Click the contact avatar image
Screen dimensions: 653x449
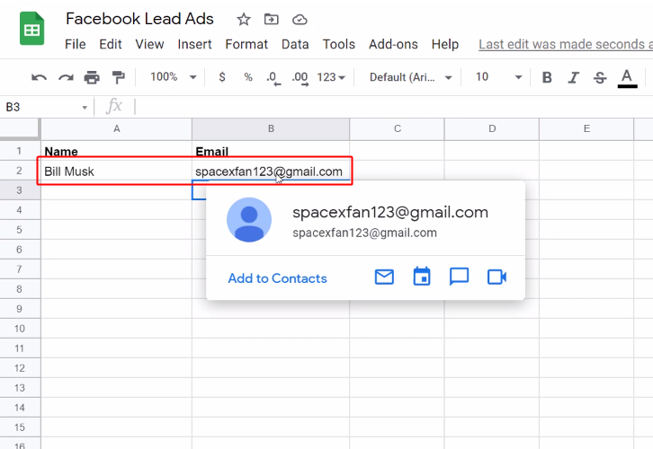tap(249, 219)
